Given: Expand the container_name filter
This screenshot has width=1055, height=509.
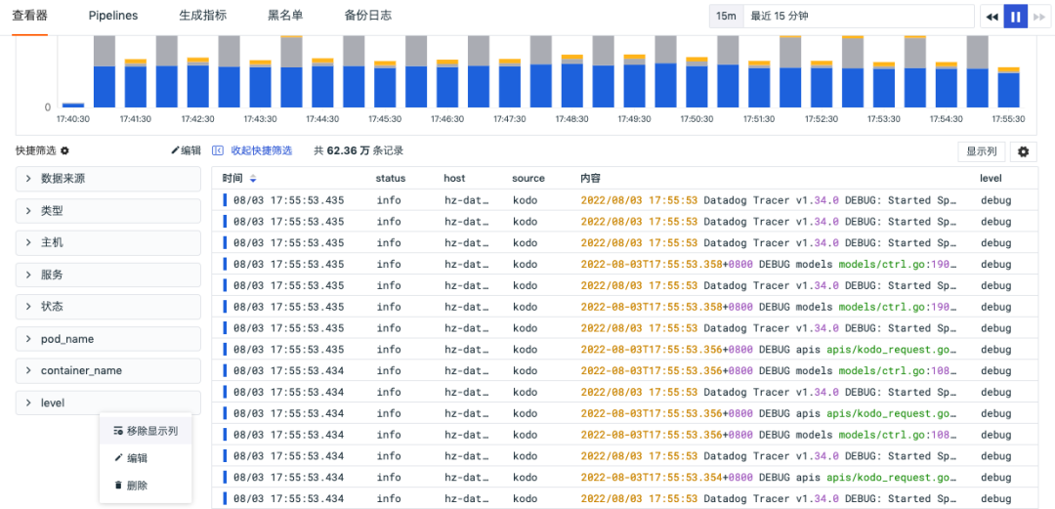Looking at the screenshot, I should (107, 371).
